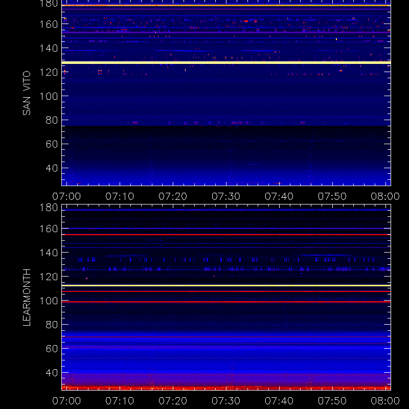Select the 80 frequency label on SAN VITO axis
This screenshot has height=409, width=409.
tap(52, 120)
